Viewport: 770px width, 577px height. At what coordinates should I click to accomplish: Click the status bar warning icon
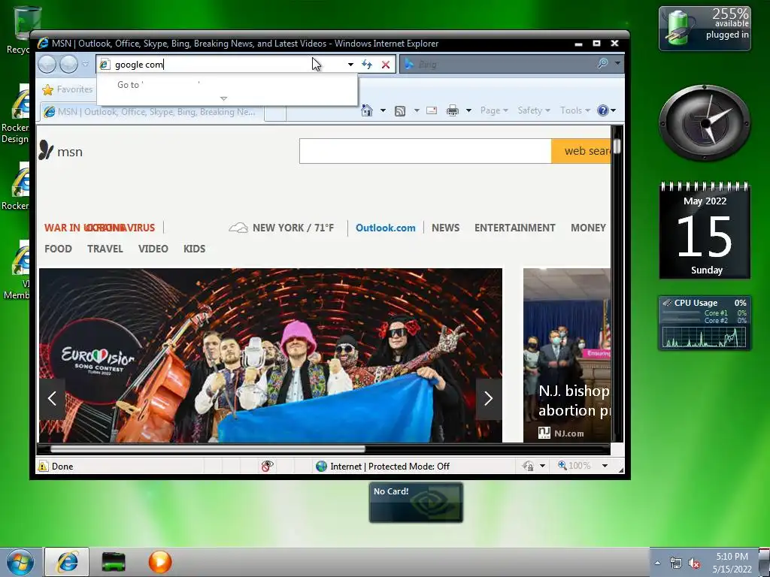point(43,466)
